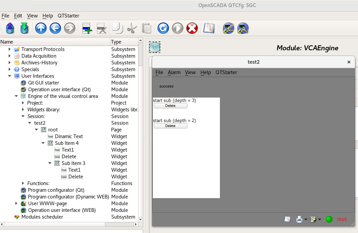Open the manual book icon in the main toolbar
Image resolution: width=358 pixels, height=233 pixels.
tap(209, 28)
